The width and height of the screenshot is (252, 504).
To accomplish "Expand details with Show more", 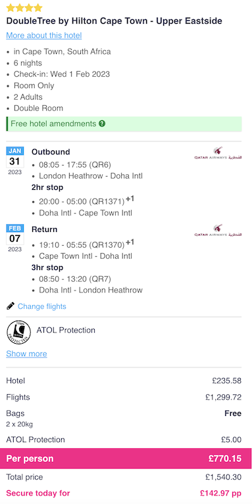I will pos(26,354).
